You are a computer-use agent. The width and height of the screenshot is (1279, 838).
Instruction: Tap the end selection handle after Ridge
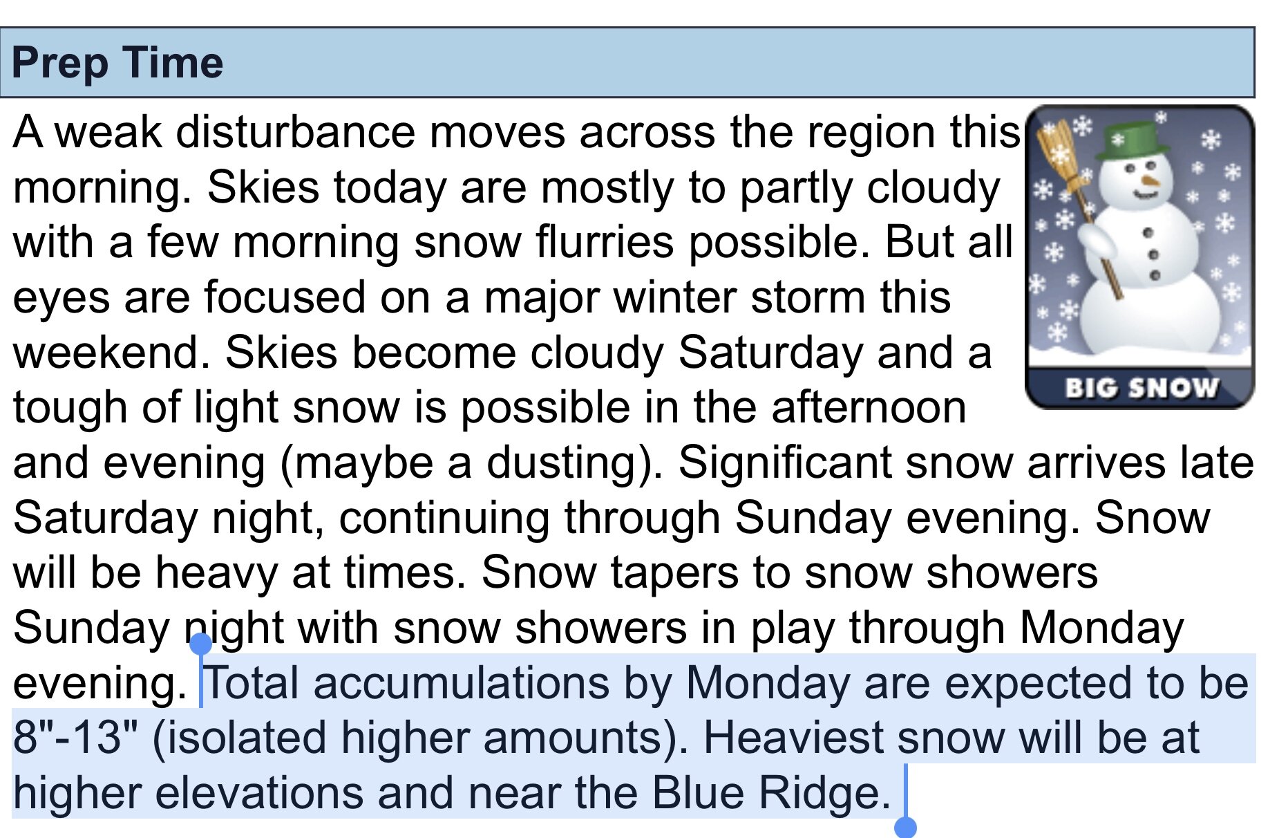click(905, 827)
